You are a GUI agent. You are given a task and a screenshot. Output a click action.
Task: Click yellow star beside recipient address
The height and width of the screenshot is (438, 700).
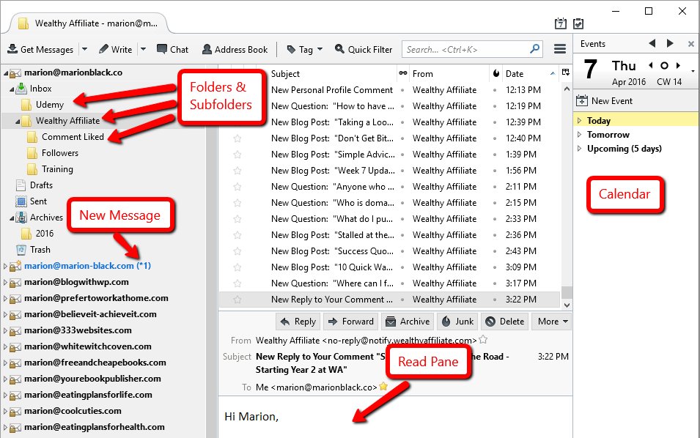tap(383, 386)
